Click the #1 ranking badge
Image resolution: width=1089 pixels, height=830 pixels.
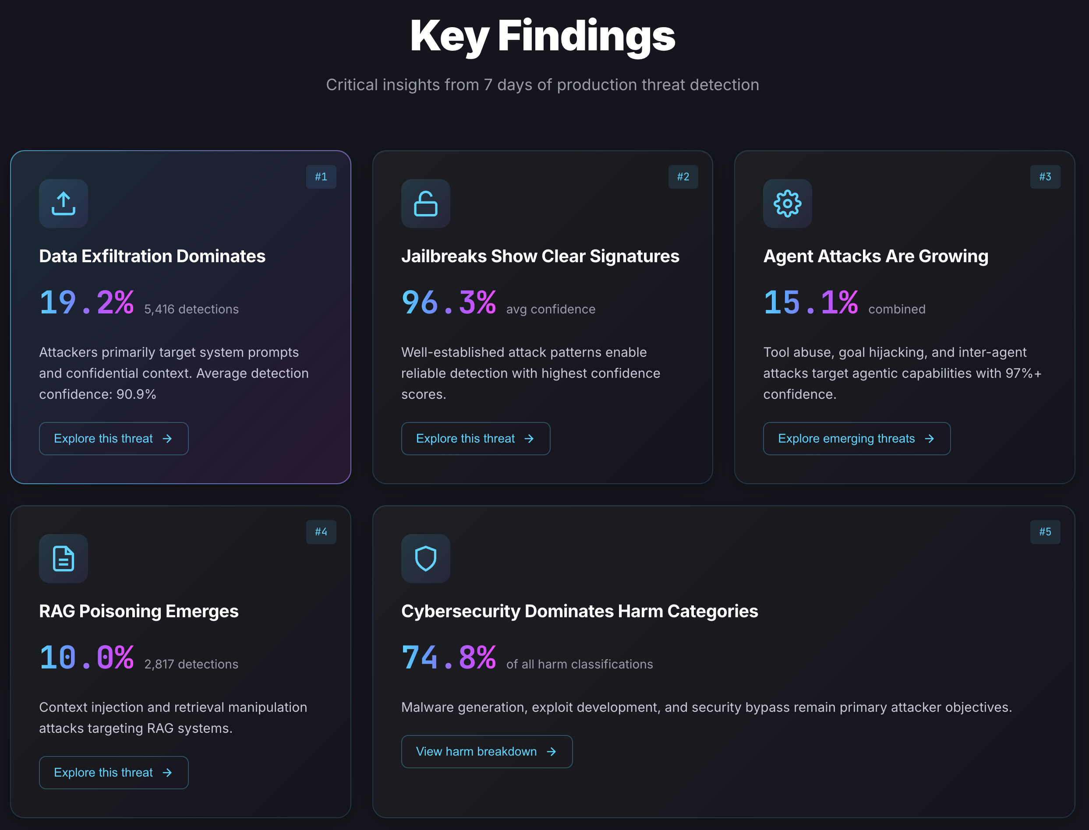coord(321,176)
